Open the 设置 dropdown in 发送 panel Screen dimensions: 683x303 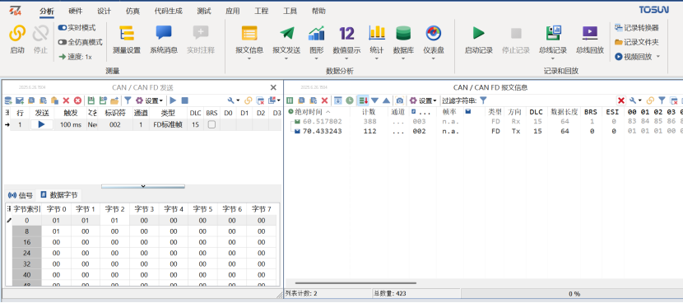(x=149, y=100)
